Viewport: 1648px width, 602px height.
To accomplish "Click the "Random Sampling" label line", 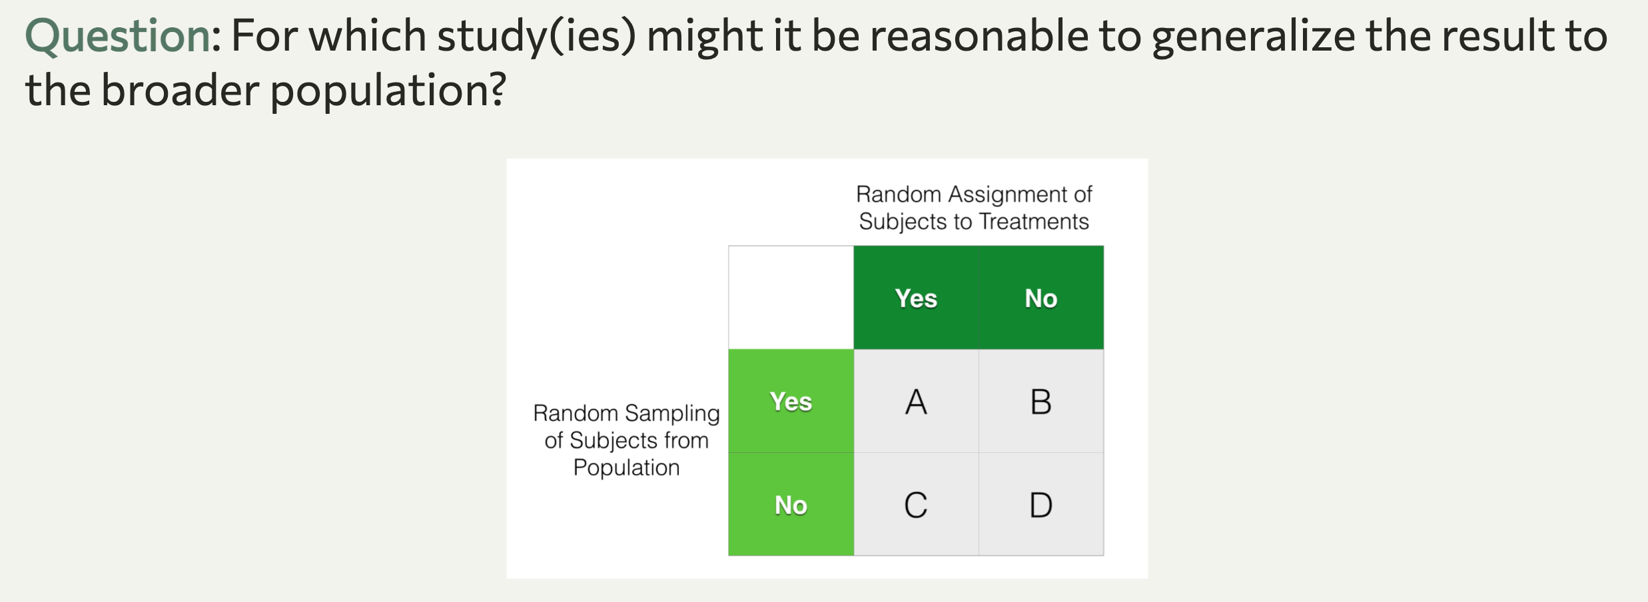I will (x=626, y=413).
